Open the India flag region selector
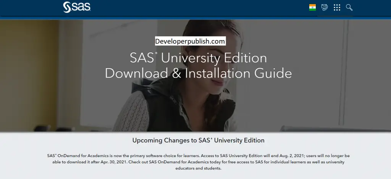 click(x=312, y=8)
